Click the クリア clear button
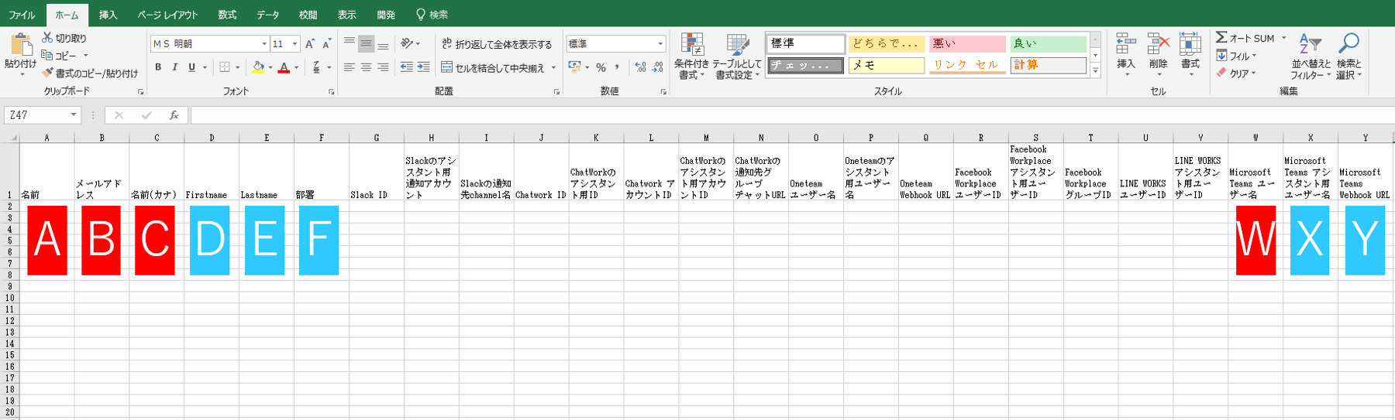1395x420 pixels. pyautogui.click(x=1236, y=73)
